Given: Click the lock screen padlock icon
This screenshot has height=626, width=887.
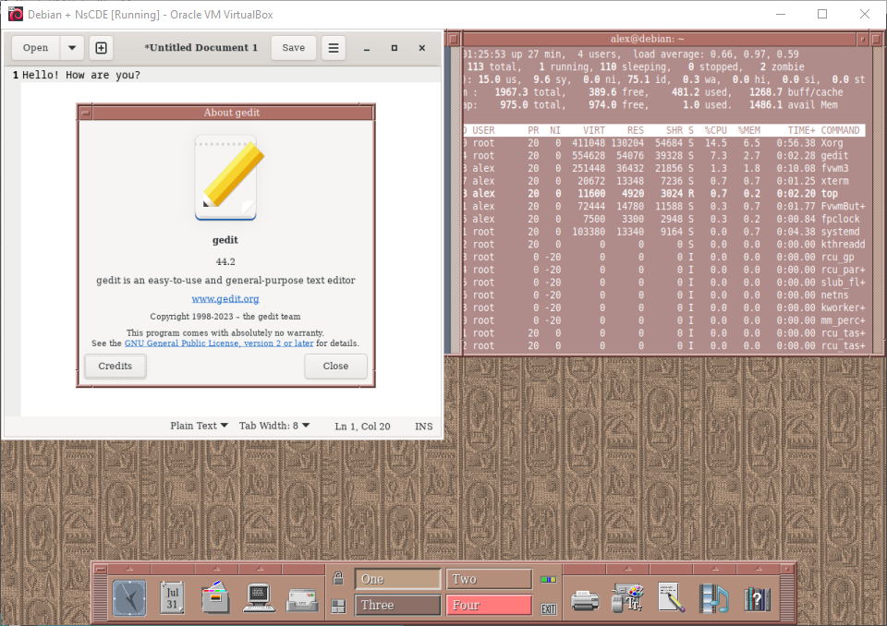Looking at the screenshot, I should [x=338, y=579].
